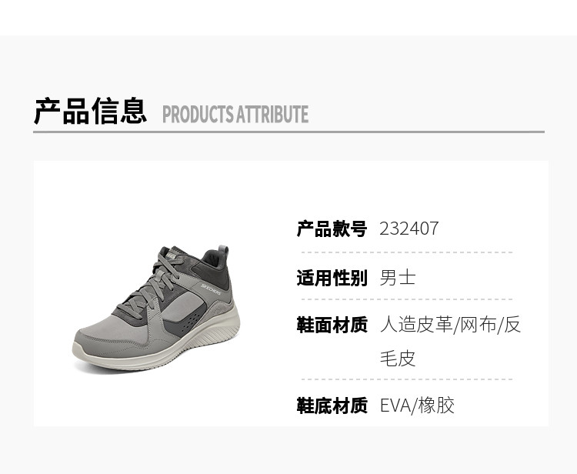Click the SKECHERS logo on the shoe
577x474 pixels.
coord(211,289)
